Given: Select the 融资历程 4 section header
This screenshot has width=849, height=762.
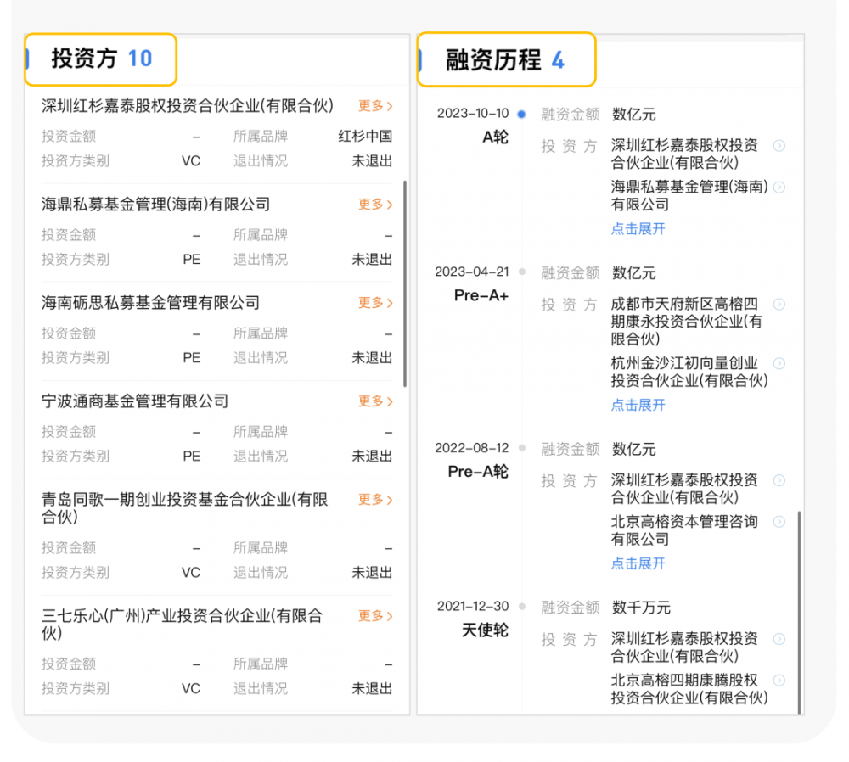Looking at the screenshot, I should click(x=505, y=60).
